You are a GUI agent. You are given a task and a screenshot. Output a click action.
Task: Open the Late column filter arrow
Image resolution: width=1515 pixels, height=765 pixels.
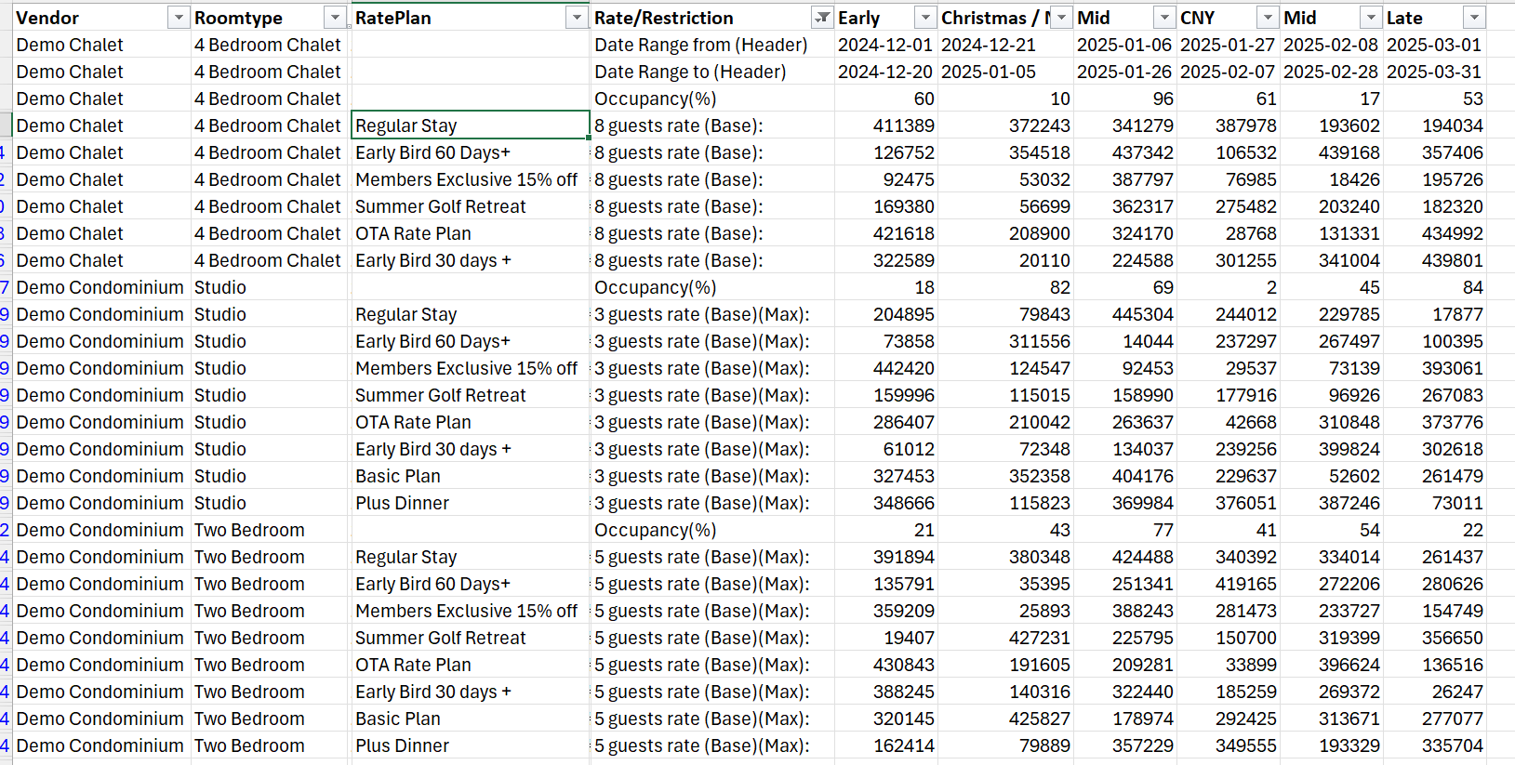tap(1473, 18)
